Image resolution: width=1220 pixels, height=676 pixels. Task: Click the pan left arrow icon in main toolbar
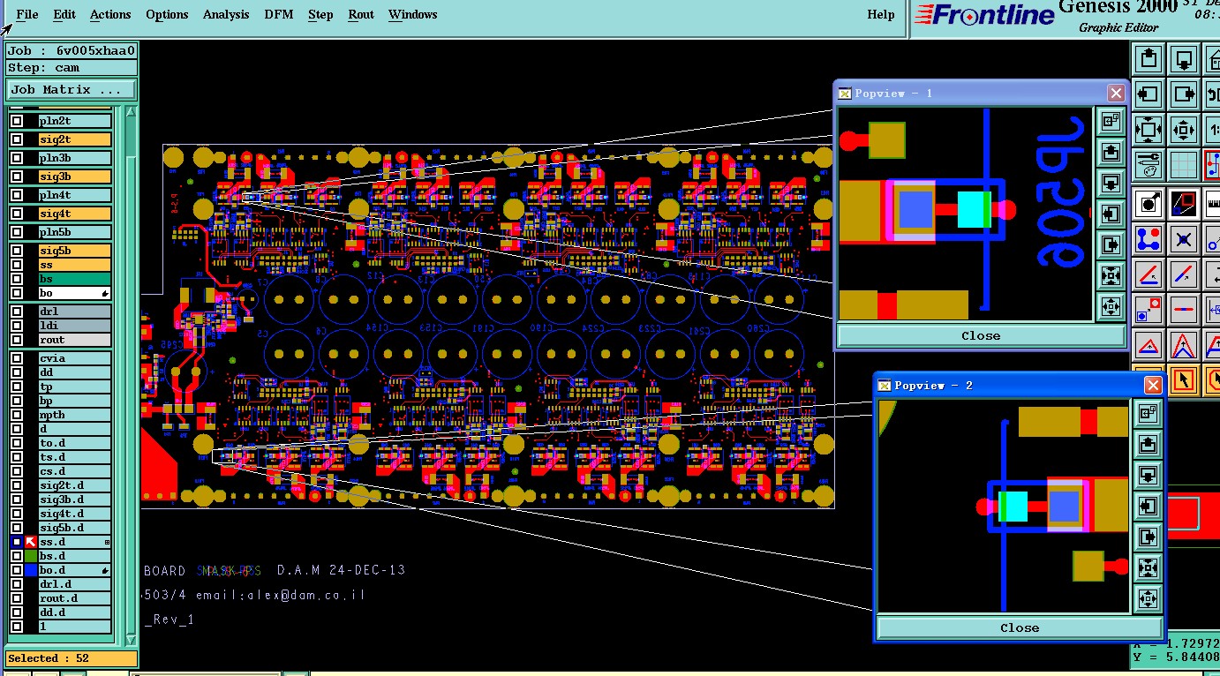pos(1148,94)
